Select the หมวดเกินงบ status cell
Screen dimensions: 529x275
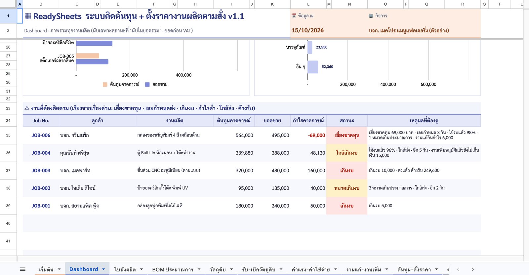(346, 188)
